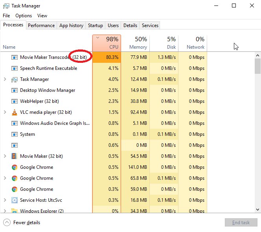Image resolution: width=261 pixels, height=232 pixels.
Task: Click the Movie Maker Transcoder process icon
Action: [x=15, y=57]
